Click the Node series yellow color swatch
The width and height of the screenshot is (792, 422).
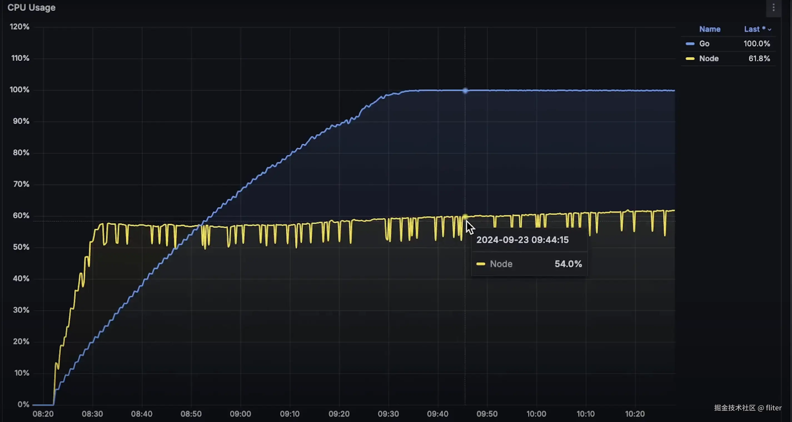point(690,59)
